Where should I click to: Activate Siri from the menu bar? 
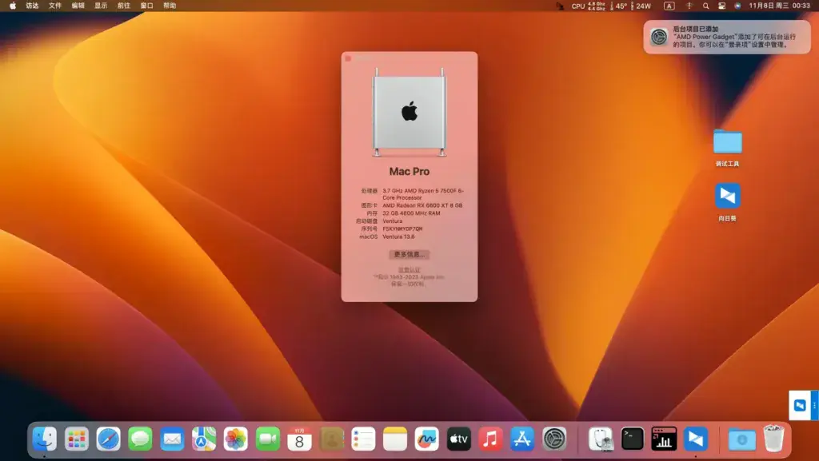pyautogui.click(x=737, y=6)
